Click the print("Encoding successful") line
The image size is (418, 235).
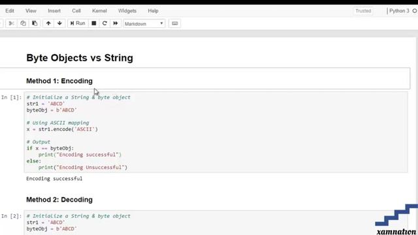(80, 155)
